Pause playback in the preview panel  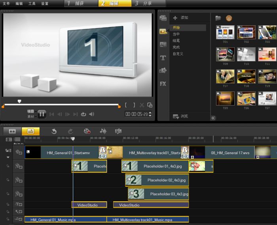(x=42, y=114)
